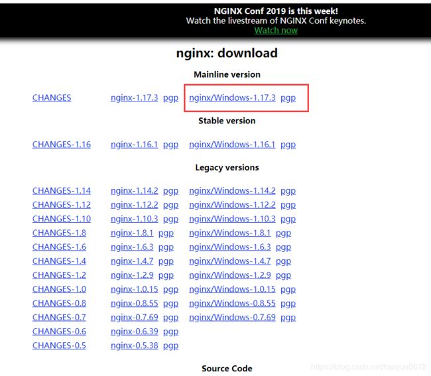
Task: Download legacy nginx-1.14.2 source
Action: tap(135, 191)
